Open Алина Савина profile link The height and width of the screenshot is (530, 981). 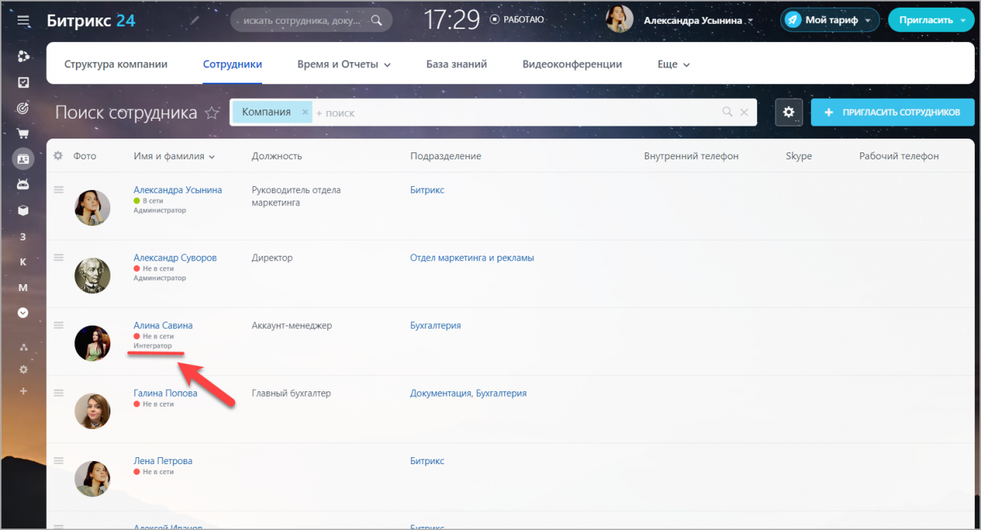(x=163, y=326)
